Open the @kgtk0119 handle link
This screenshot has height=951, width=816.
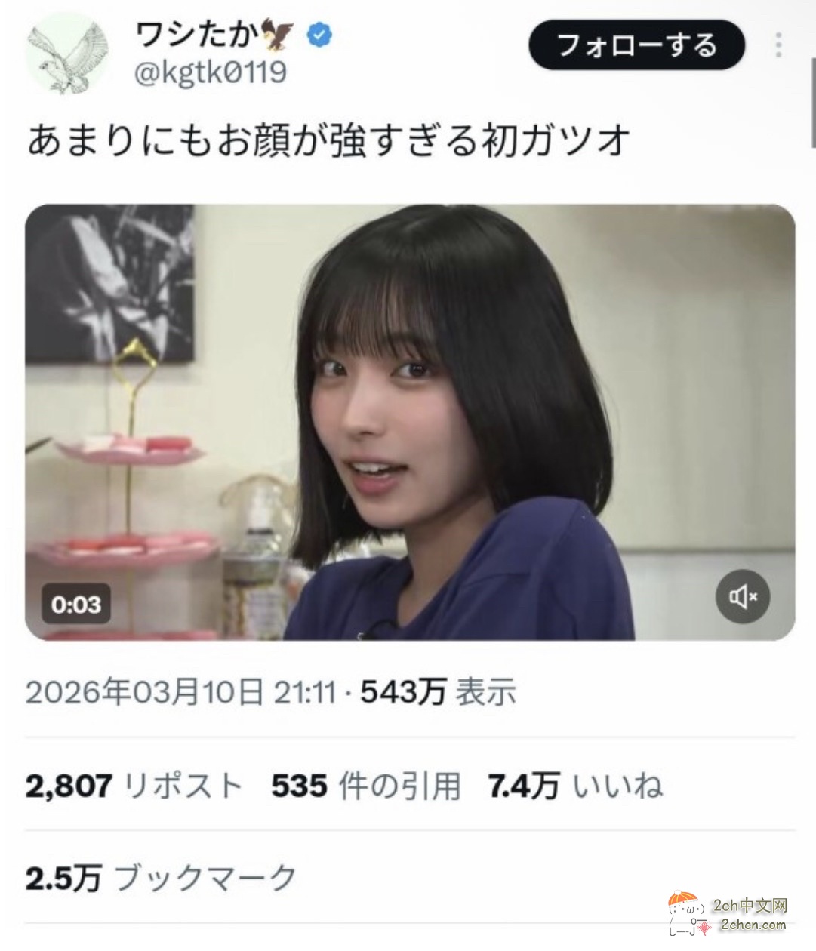[x=210, y=72]
